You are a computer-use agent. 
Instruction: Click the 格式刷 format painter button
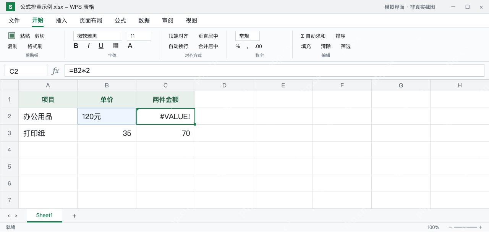pyautogui.click(x=35, y=46)
